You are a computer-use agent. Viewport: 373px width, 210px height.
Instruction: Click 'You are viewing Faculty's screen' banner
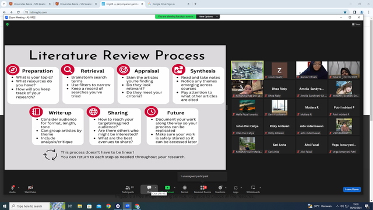[175, 16]
